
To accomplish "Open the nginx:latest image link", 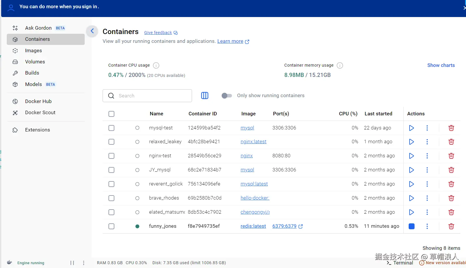I will coord(253,141).
